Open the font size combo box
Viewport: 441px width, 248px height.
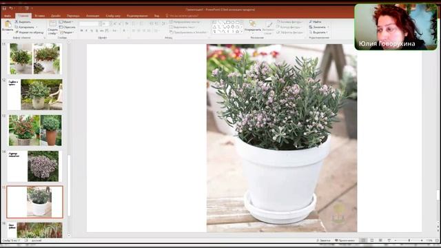coord(105,24)
